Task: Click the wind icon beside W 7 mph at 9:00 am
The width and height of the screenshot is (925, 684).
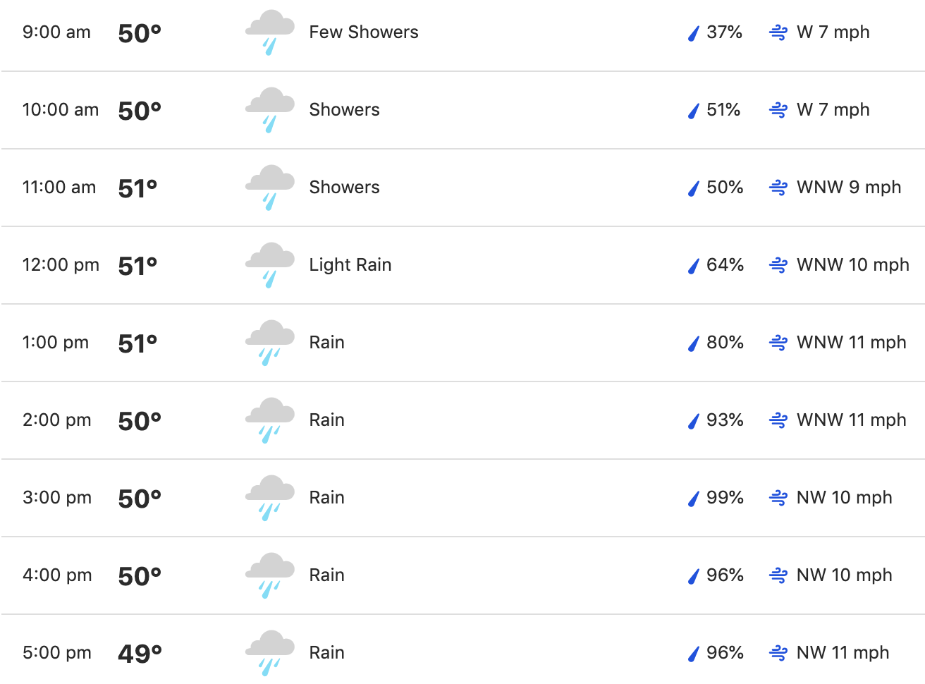Action: pyautogui.click(x=778, y=32)
